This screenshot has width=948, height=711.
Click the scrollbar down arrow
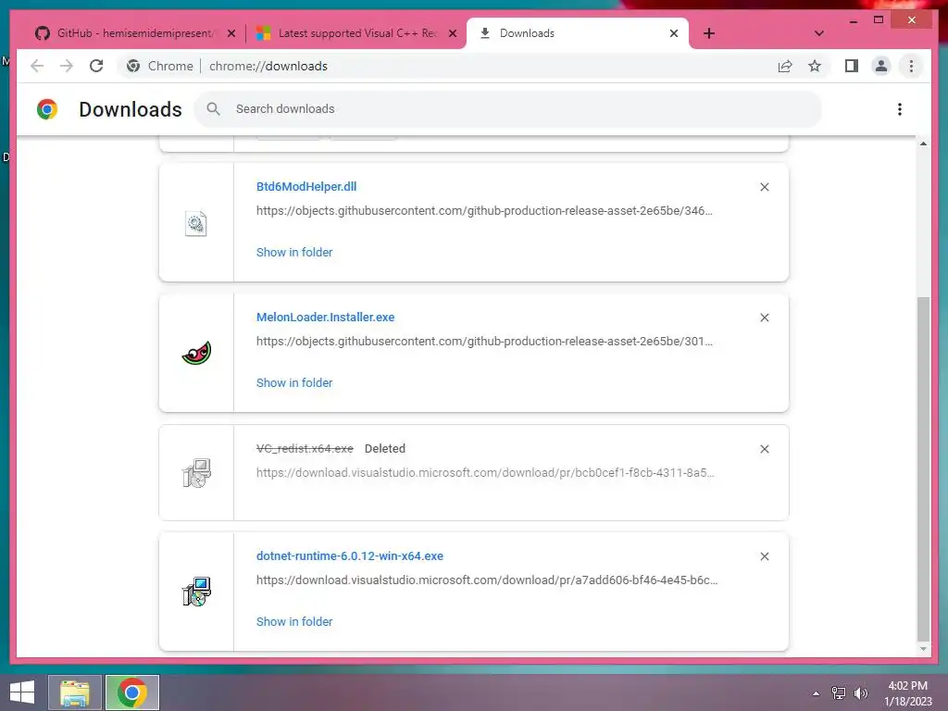[923, 649]
